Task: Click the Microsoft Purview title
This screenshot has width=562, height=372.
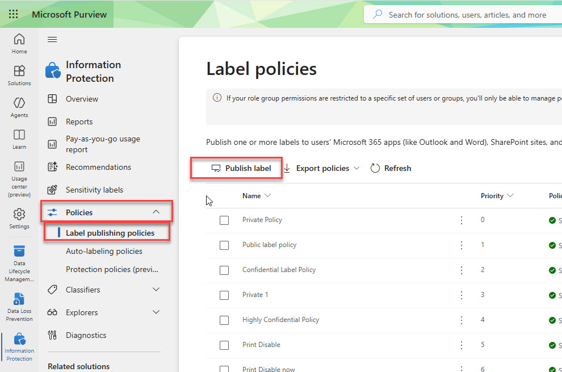Action: pyautogui.click(x=69, y=14)
